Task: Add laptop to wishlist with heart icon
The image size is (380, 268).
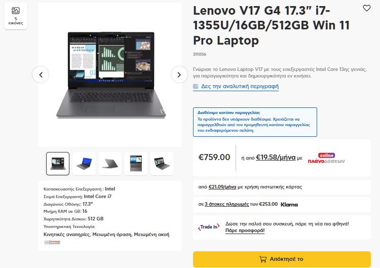Action: (x=366, y=8)
